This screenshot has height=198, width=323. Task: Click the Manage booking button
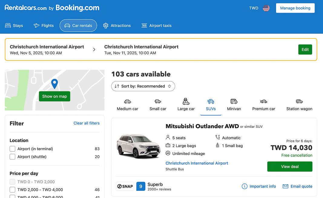tap(295, 8)
